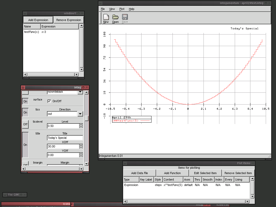Toggle the tics On button
Viewport: 276px width, 207px height.
pyautogui.click(x=25, y=112)
